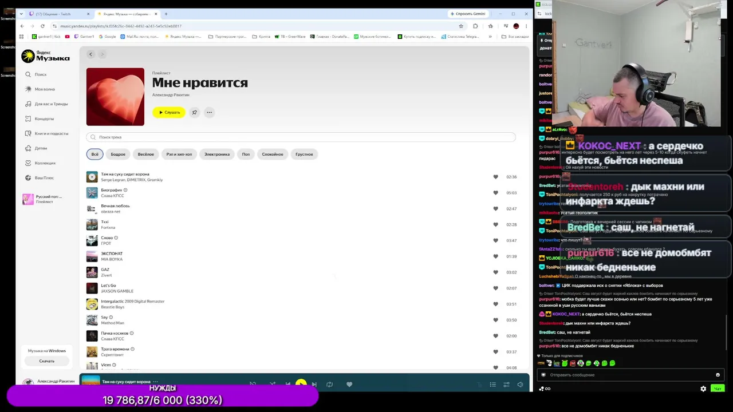Open the ЭКСПОНАТ track cover thumbnail

92,256
